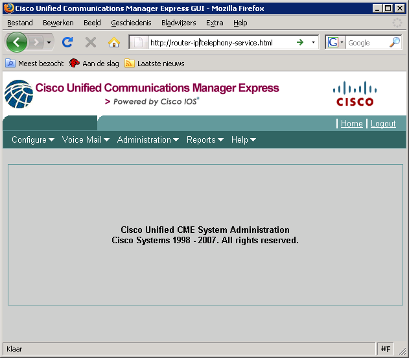409x358 pixels.
Task: Open the Bladwijzers menu
Action: tap(178, 23)
